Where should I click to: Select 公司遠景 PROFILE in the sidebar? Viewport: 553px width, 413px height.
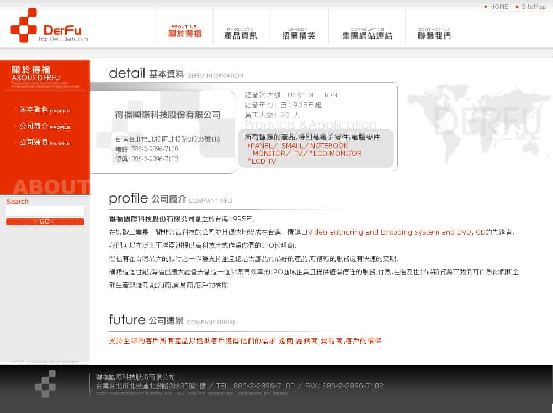(x=45, y=143)
